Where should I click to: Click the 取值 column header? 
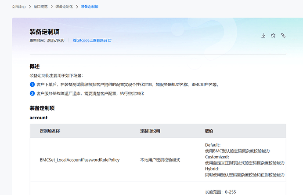tap(209, 131)
